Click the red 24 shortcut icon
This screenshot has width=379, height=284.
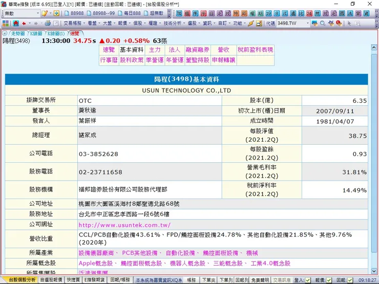309,13
